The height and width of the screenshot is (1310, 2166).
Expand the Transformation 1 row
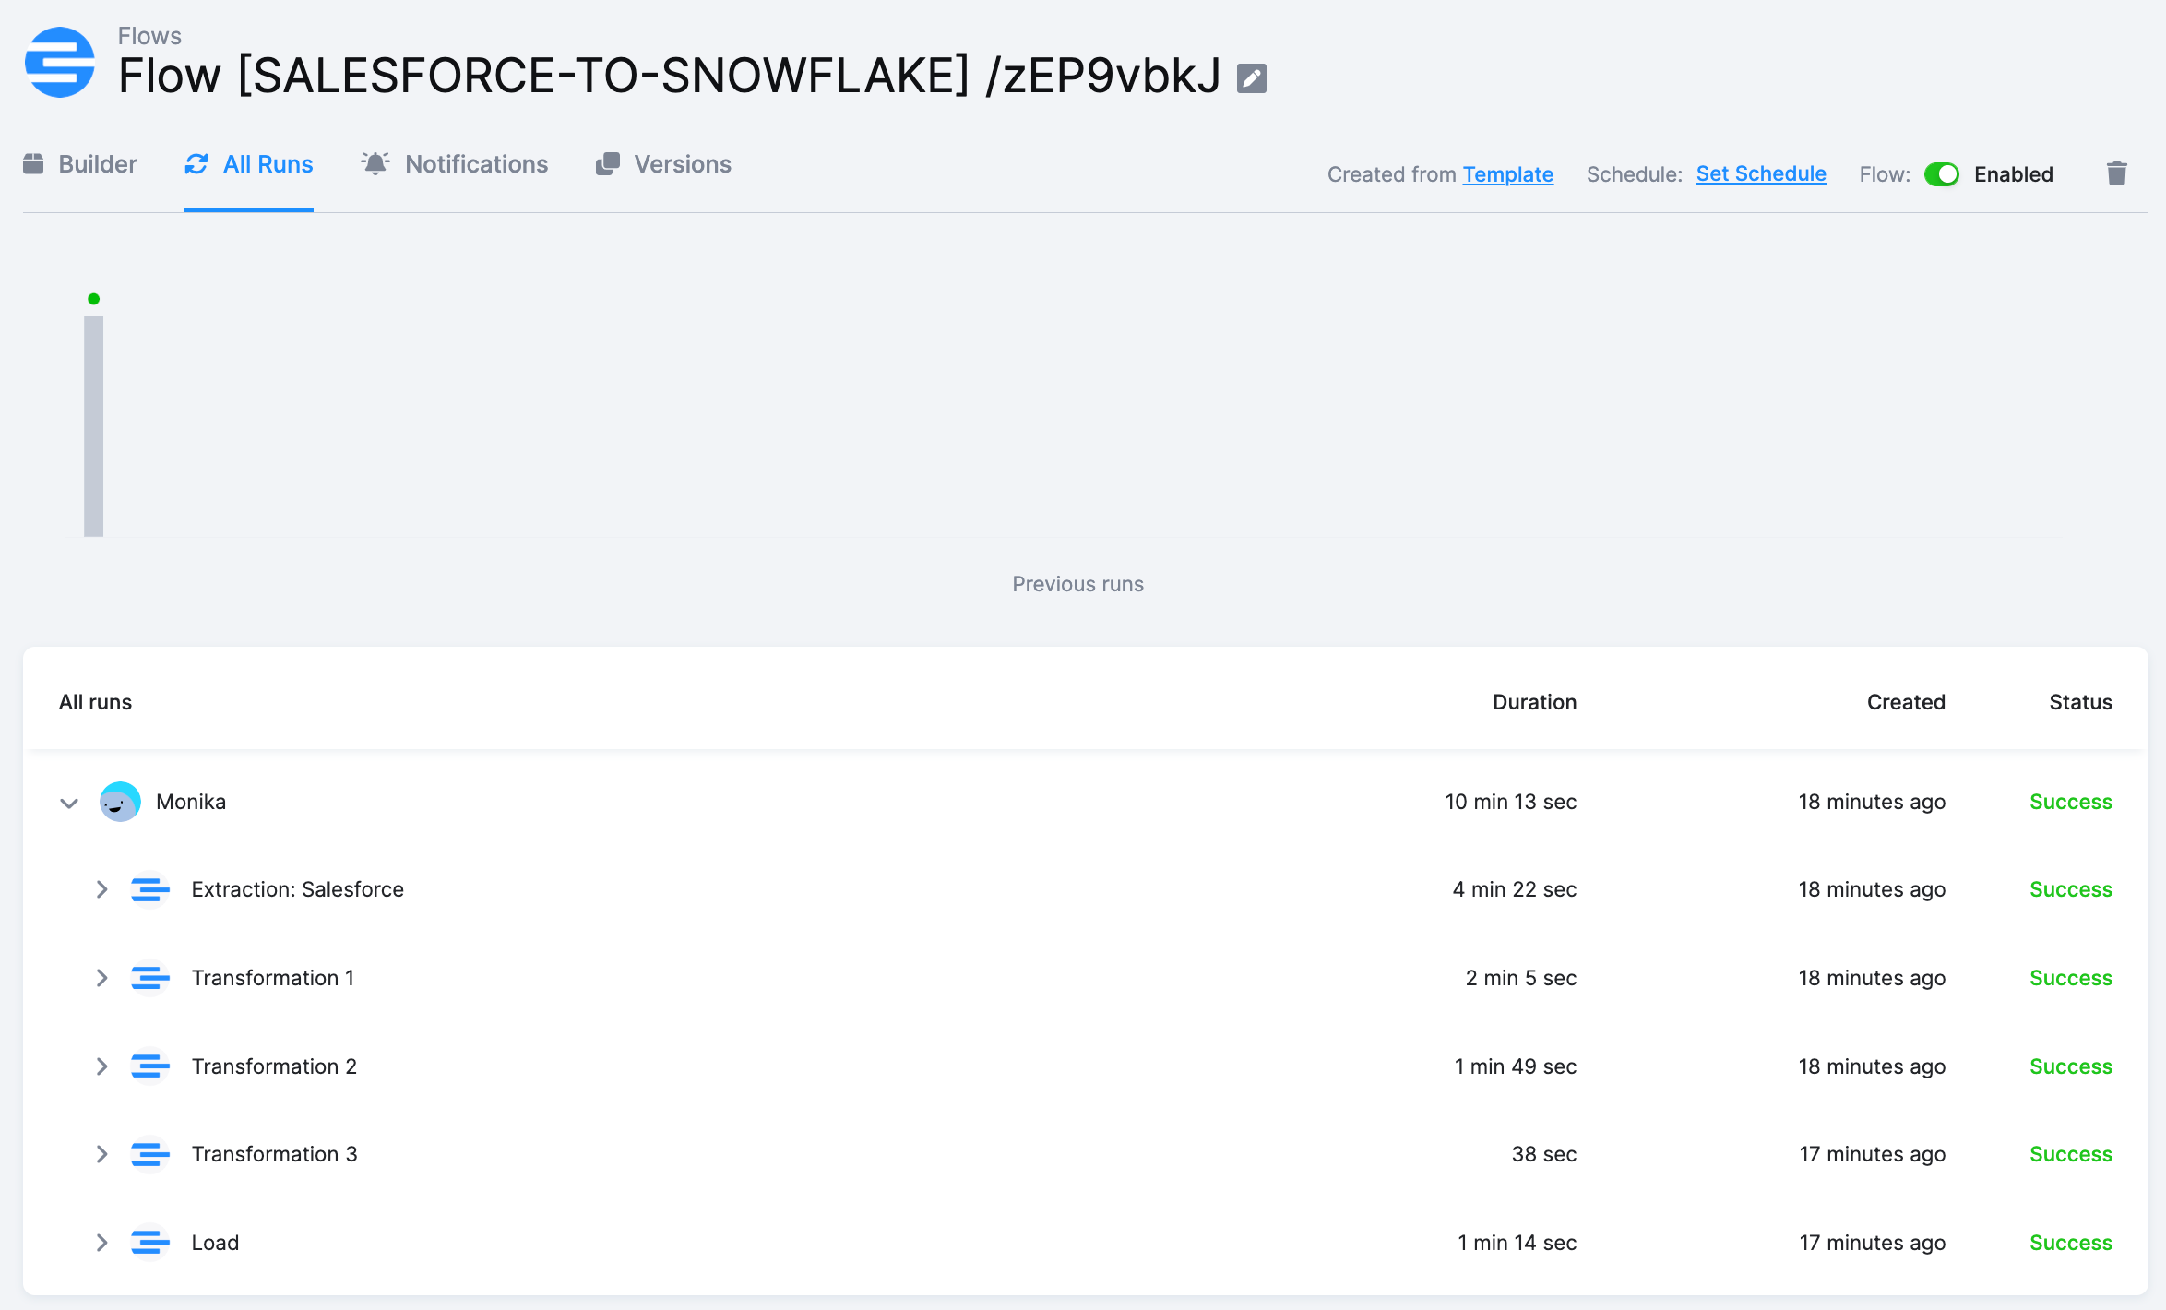[x=101, y=978]
